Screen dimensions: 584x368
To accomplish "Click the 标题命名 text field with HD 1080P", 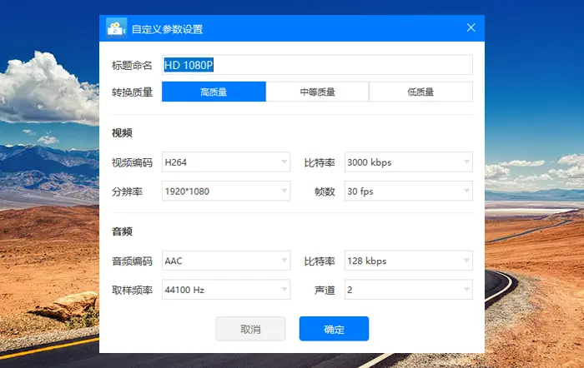I will (317, 65).
